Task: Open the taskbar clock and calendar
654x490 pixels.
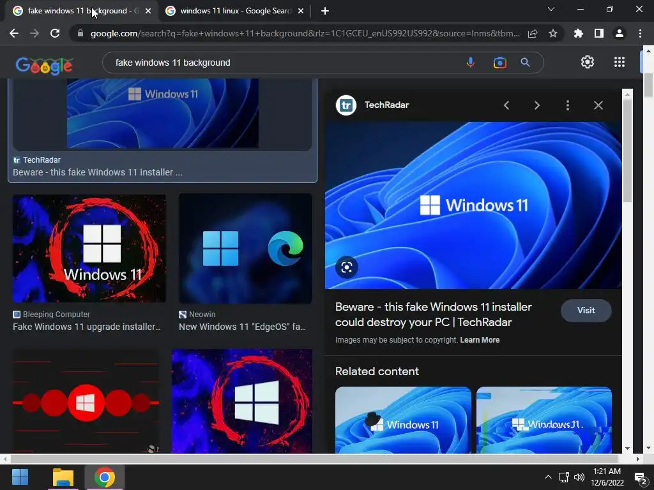Action: tap(607, 477)
